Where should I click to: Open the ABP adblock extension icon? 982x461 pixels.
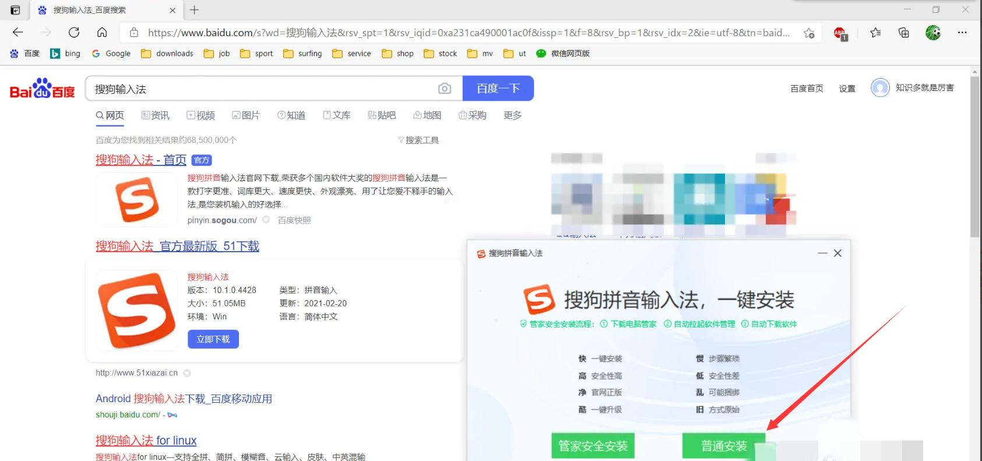pyautogui.click(x=840, y=33)
